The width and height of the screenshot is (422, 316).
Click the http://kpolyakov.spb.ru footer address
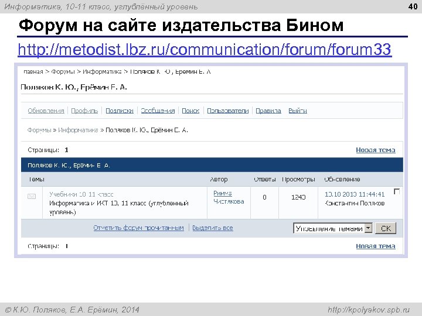369,310
